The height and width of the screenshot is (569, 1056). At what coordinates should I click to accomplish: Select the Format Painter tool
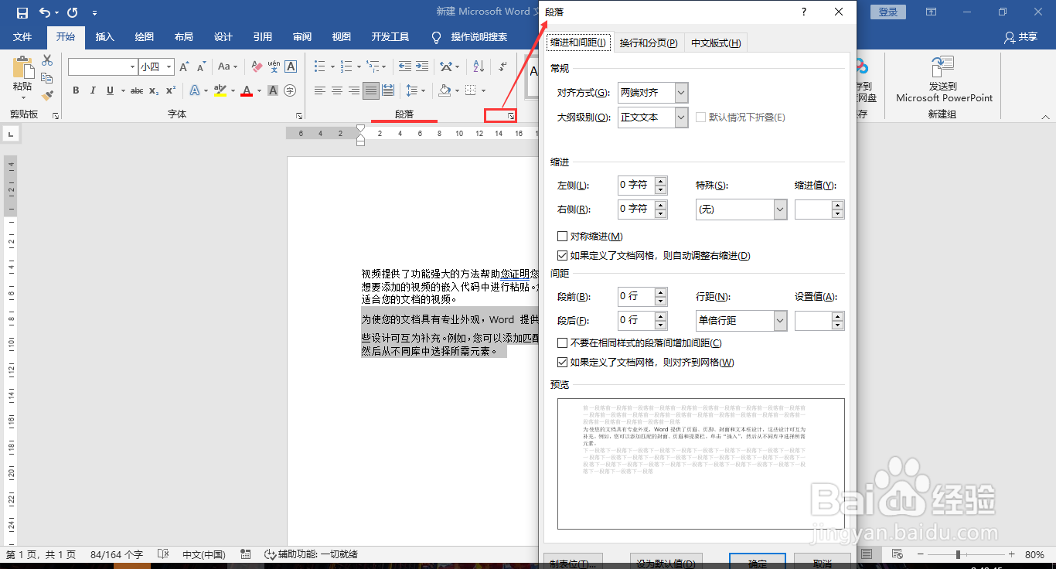coord(47,94)
